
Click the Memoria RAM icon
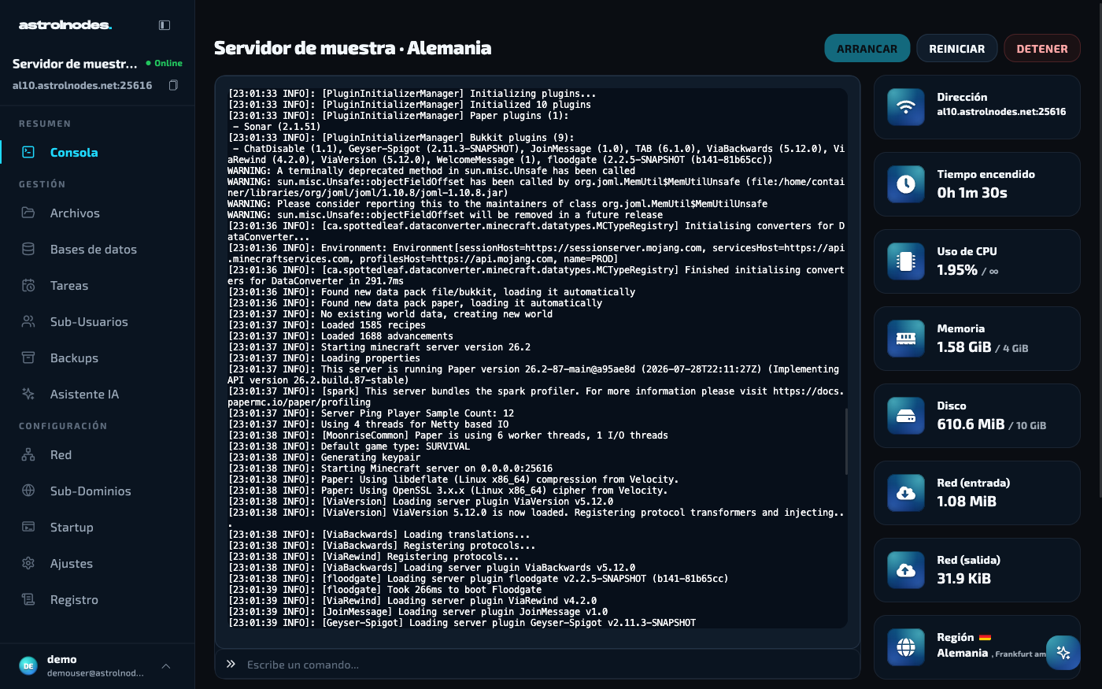906,339
